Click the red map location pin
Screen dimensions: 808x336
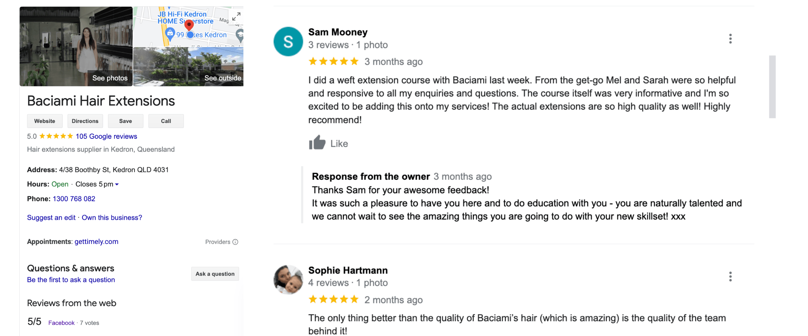pos(189,25)
